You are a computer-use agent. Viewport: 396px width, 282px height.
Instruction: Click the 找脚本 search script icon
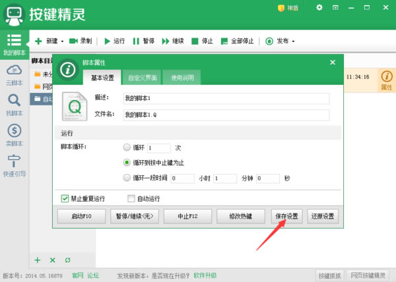pyautogui.click(x=14, y=104)
